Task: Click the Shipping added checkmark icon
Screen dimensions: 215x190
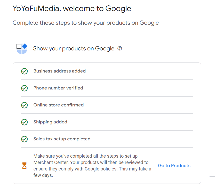Action: pos(25,122)
